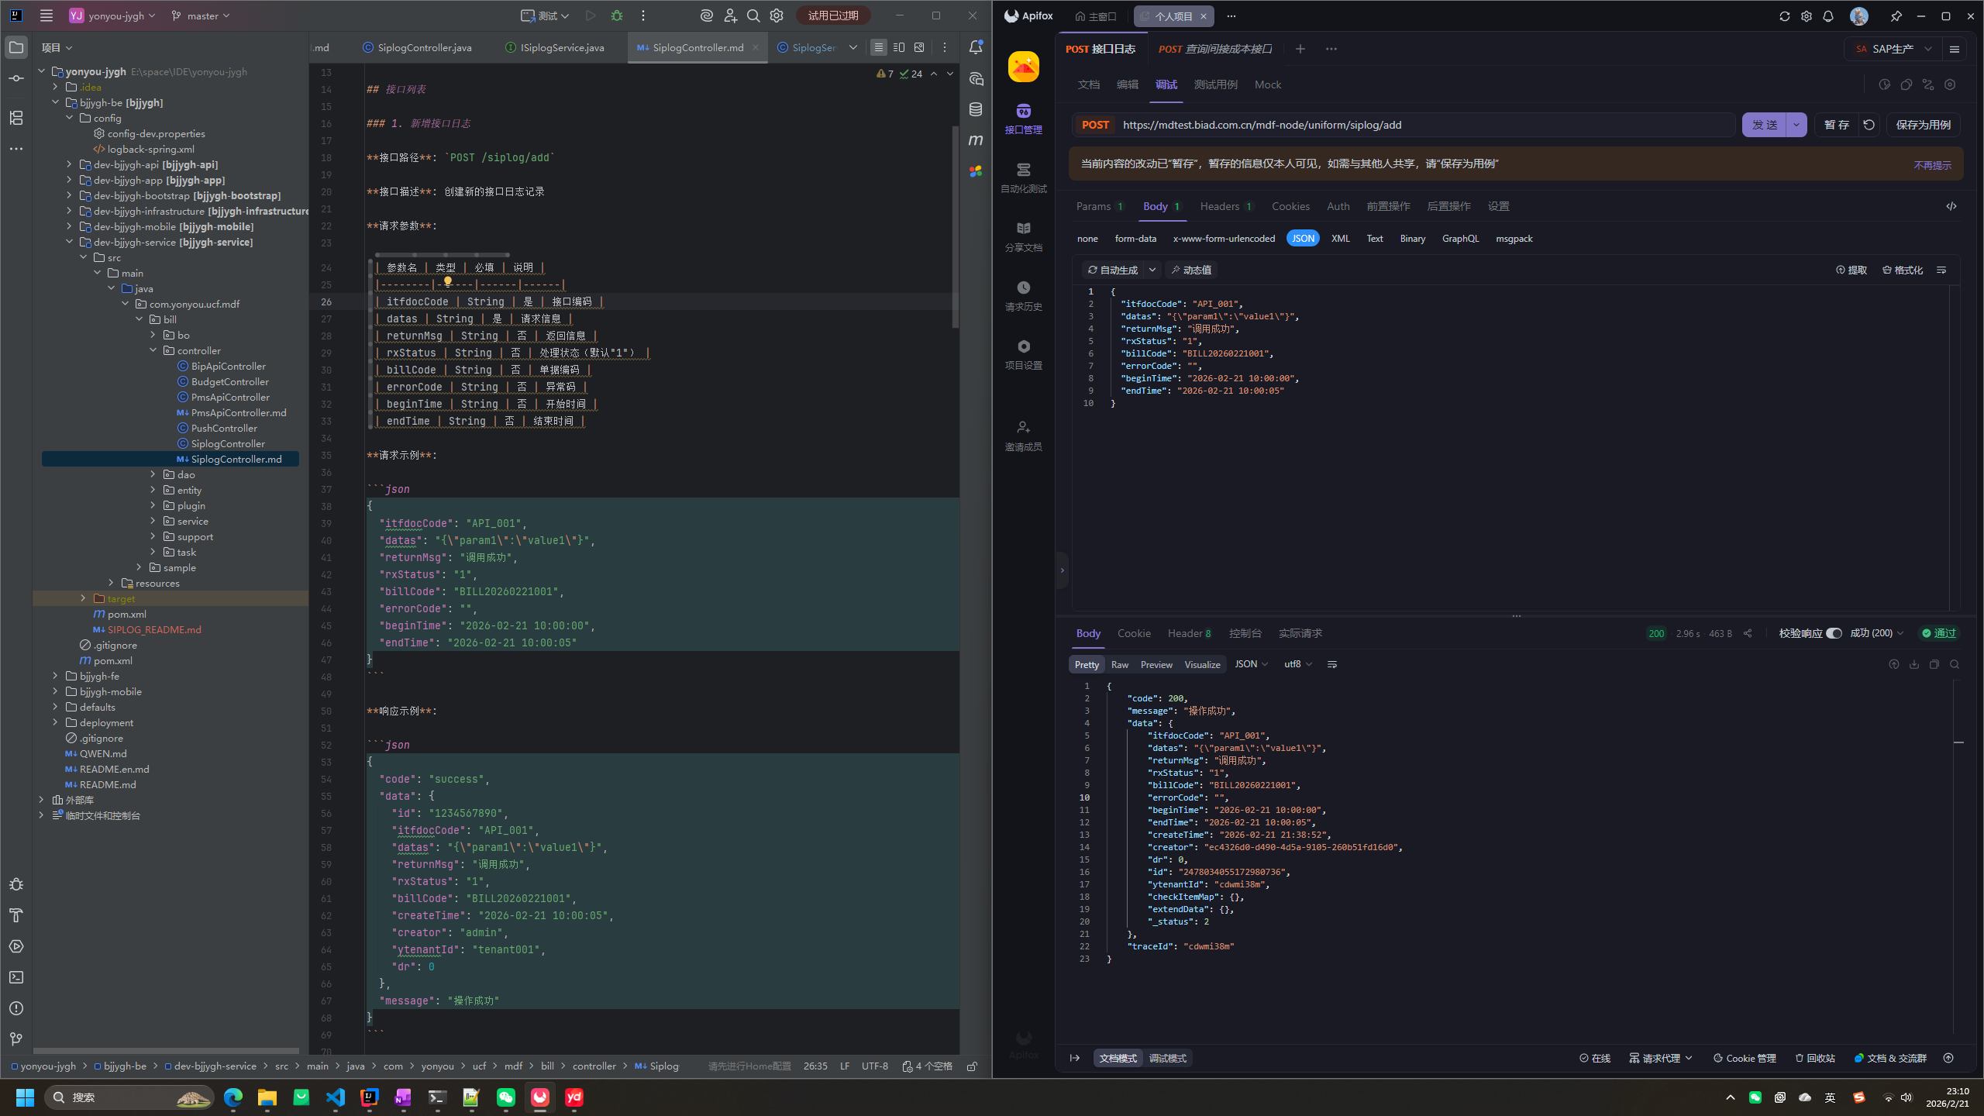This screenshot has height=1116, width=1984.
Task: Click the 动态值 button
Action: coord(1191,270)
